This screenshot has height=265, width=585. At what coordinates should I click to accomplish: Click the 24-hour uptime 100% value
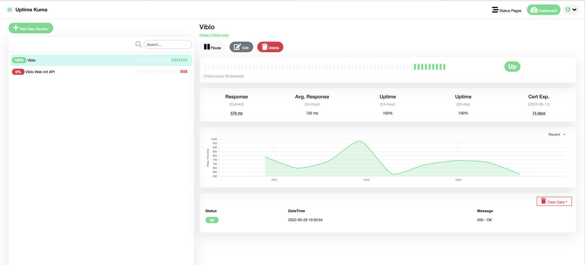point(388,113)
